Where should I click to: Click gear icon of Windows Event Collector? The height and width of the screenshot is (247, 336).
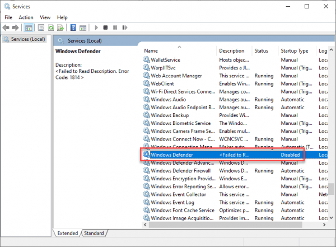point(146,194)
